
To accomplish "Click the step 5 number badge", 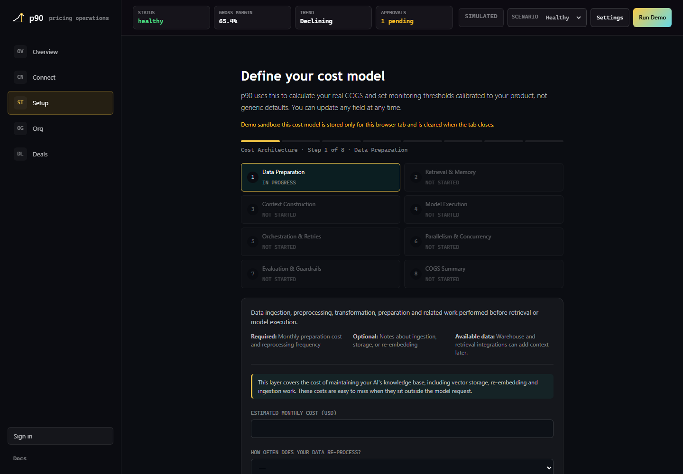I will 253,242.
